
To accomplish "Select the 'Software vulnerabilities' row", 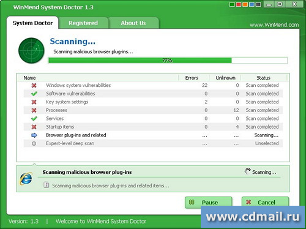I will pyautogui.click(x=153, y=94).
